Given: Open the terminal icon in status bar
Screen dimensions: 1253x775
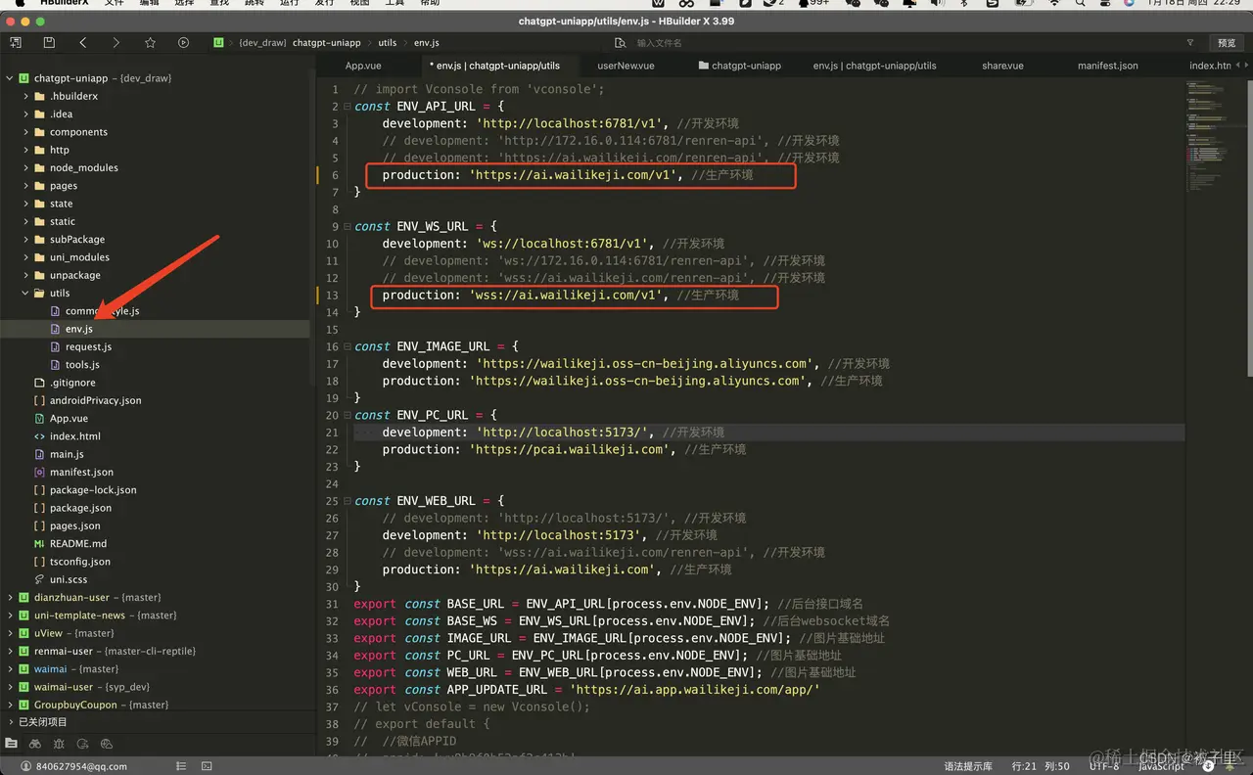Looking at the screenshot, I should point(207,766).
